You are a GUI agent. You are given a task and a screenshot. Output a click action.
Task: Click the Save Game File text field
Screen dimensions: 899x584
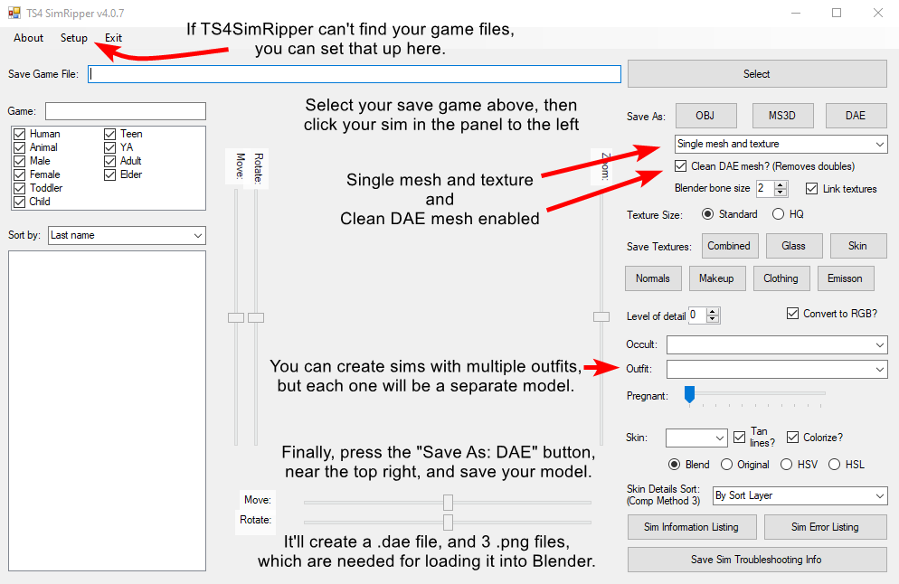(355, 74)
